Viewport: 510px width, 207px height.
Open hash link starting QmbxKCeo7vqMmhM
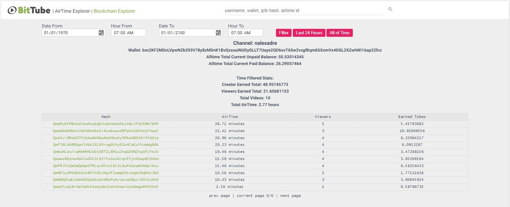coord(106,152)
